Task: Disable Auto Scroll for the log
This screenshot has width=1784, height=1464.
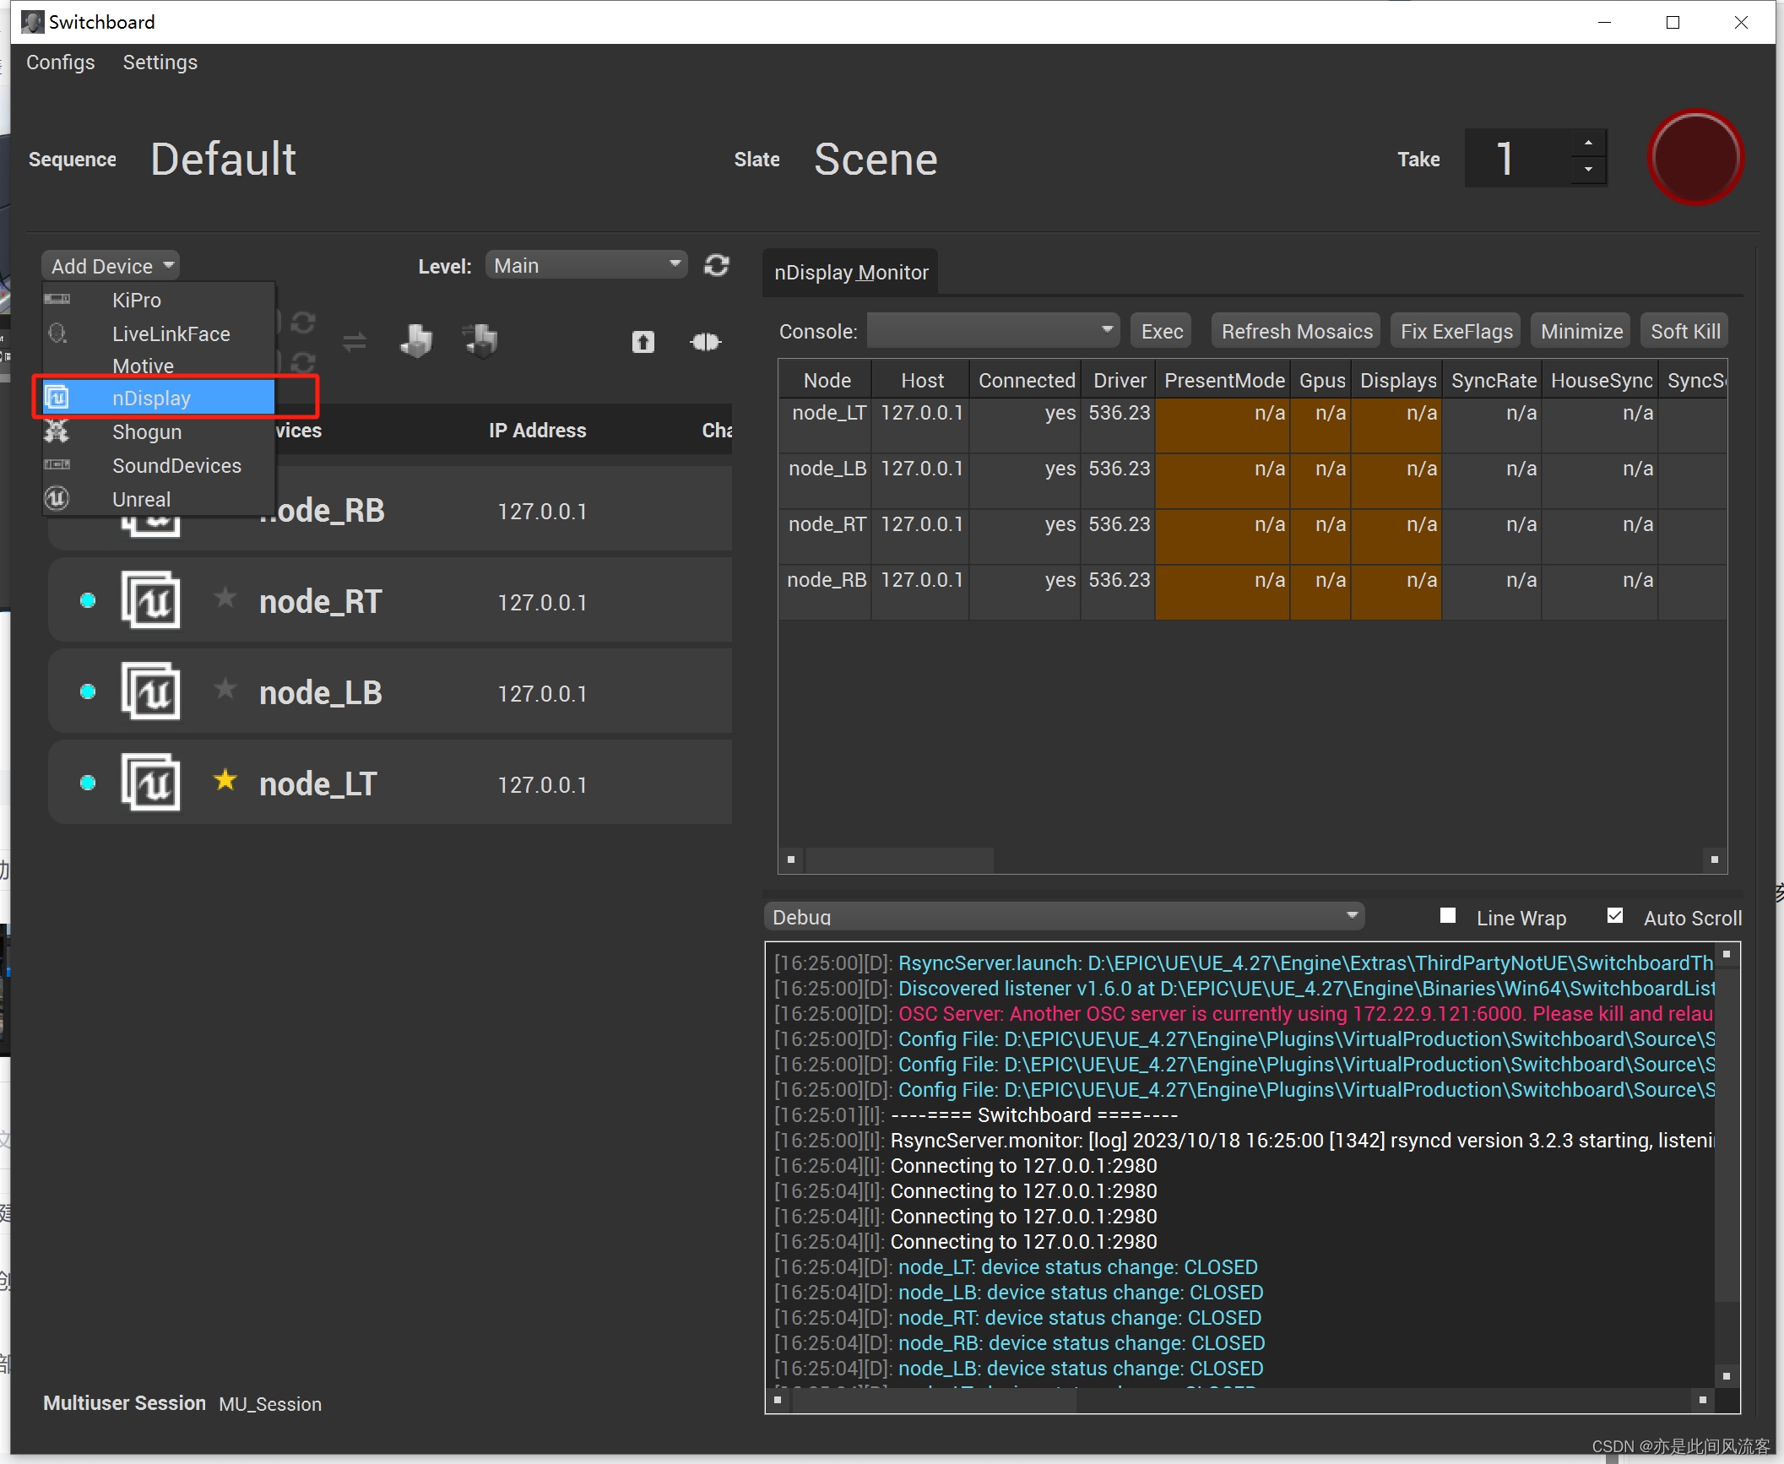Action: pos(1615,915)
